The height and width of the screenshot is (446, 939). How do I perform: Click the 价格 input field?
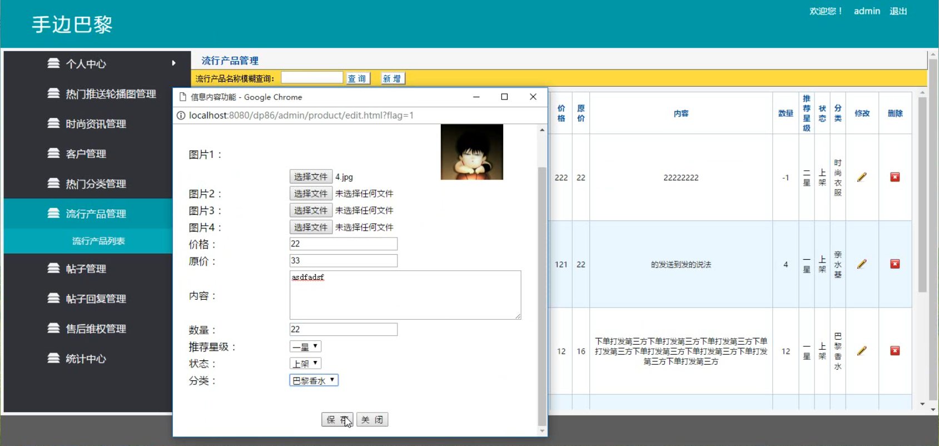click(x=344, y=244)
